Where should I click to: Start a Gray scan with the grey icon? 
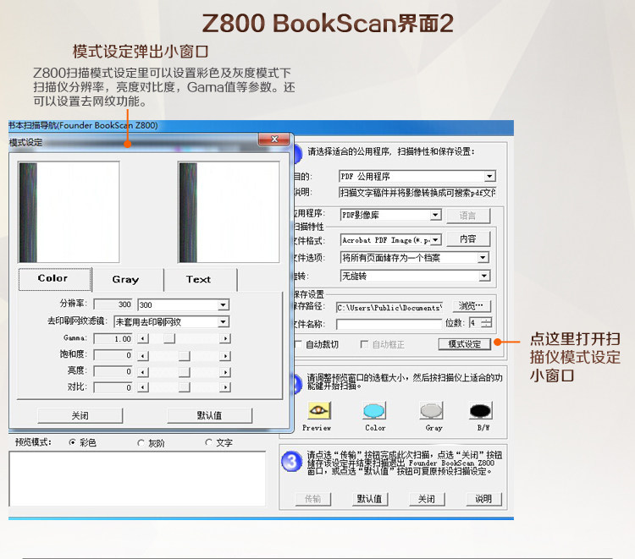point(431,410)
